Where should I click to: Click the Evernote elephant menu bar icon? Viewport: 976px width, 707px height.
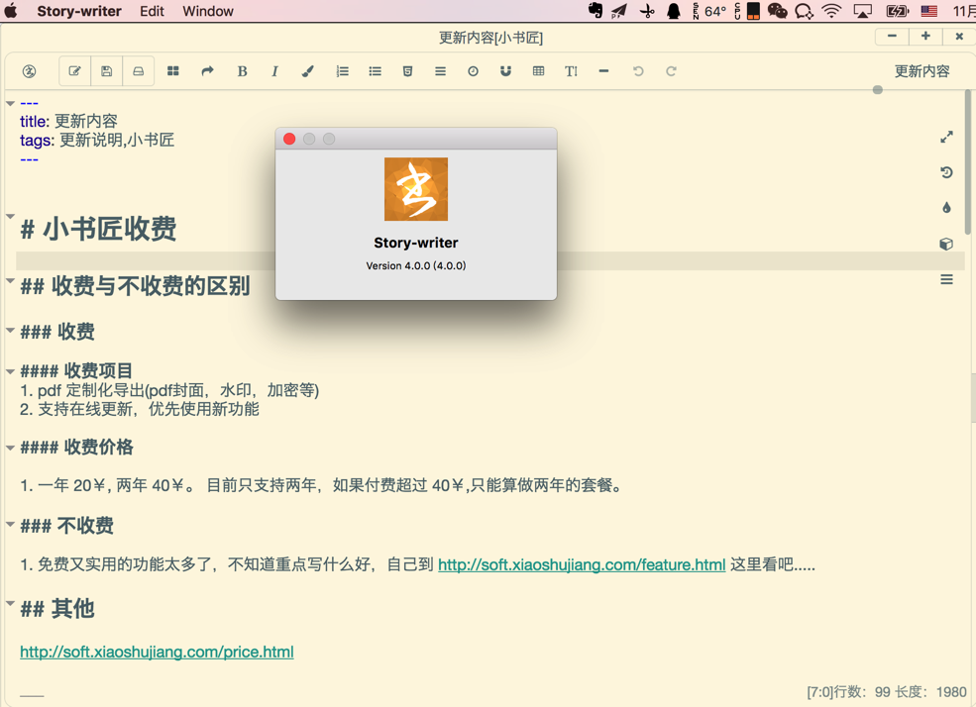[x=596, y=11]
